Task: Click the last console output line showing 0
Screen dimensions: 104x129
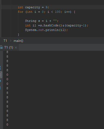Action: click(7, 124)
